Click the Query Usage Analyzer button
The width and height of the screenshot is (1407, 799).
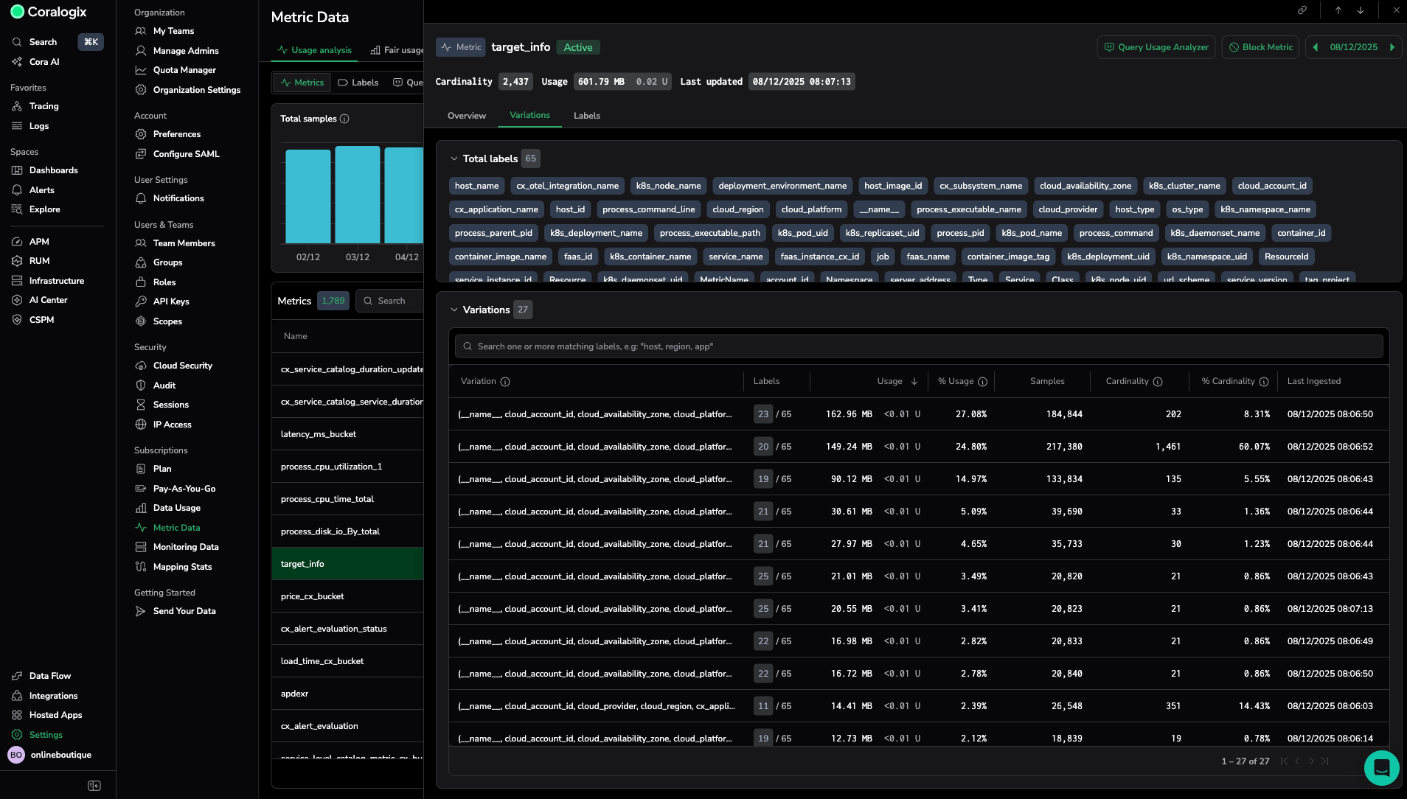(1156, 47)
